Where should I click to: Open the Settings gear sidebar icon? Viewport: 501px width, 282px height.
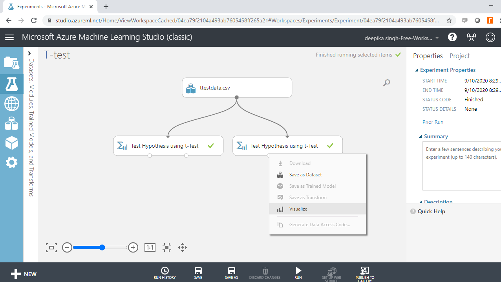click(x=11, y=162)
